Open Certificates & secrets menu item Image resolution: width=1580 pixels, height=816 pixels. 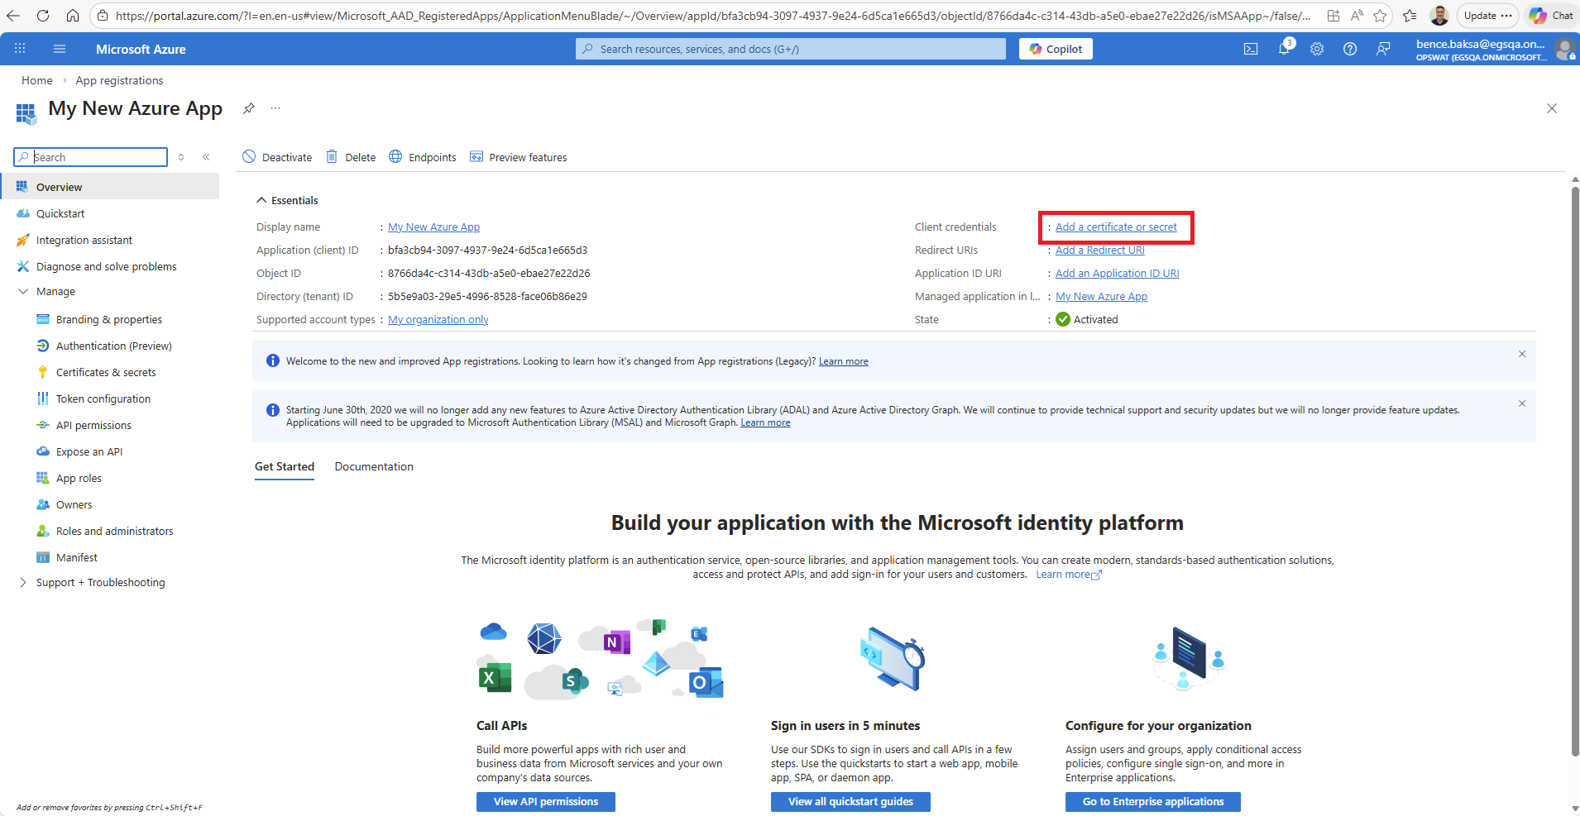tap(106, 373)
